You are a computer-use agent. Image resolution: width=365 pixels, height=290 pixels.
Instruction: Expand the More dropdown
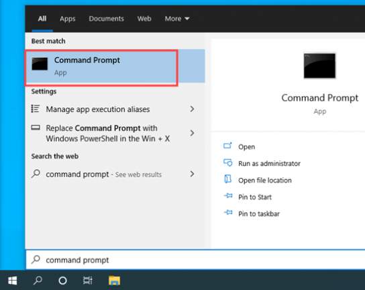pos(177,19)
